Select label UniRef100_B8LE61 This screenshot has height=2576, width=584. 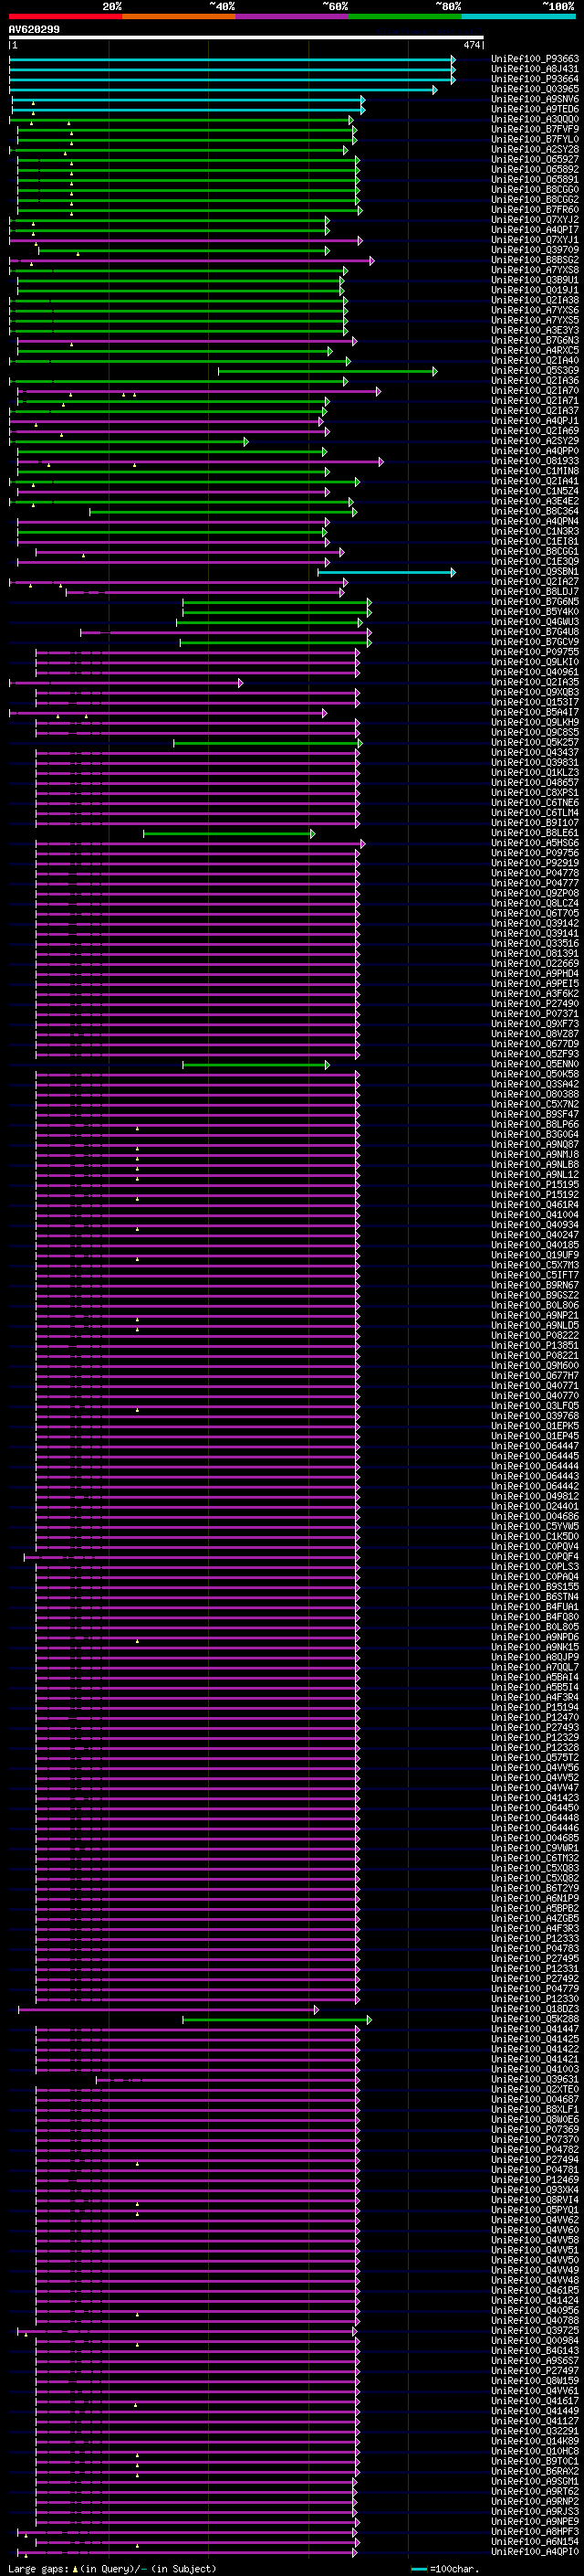pos(535,833)
